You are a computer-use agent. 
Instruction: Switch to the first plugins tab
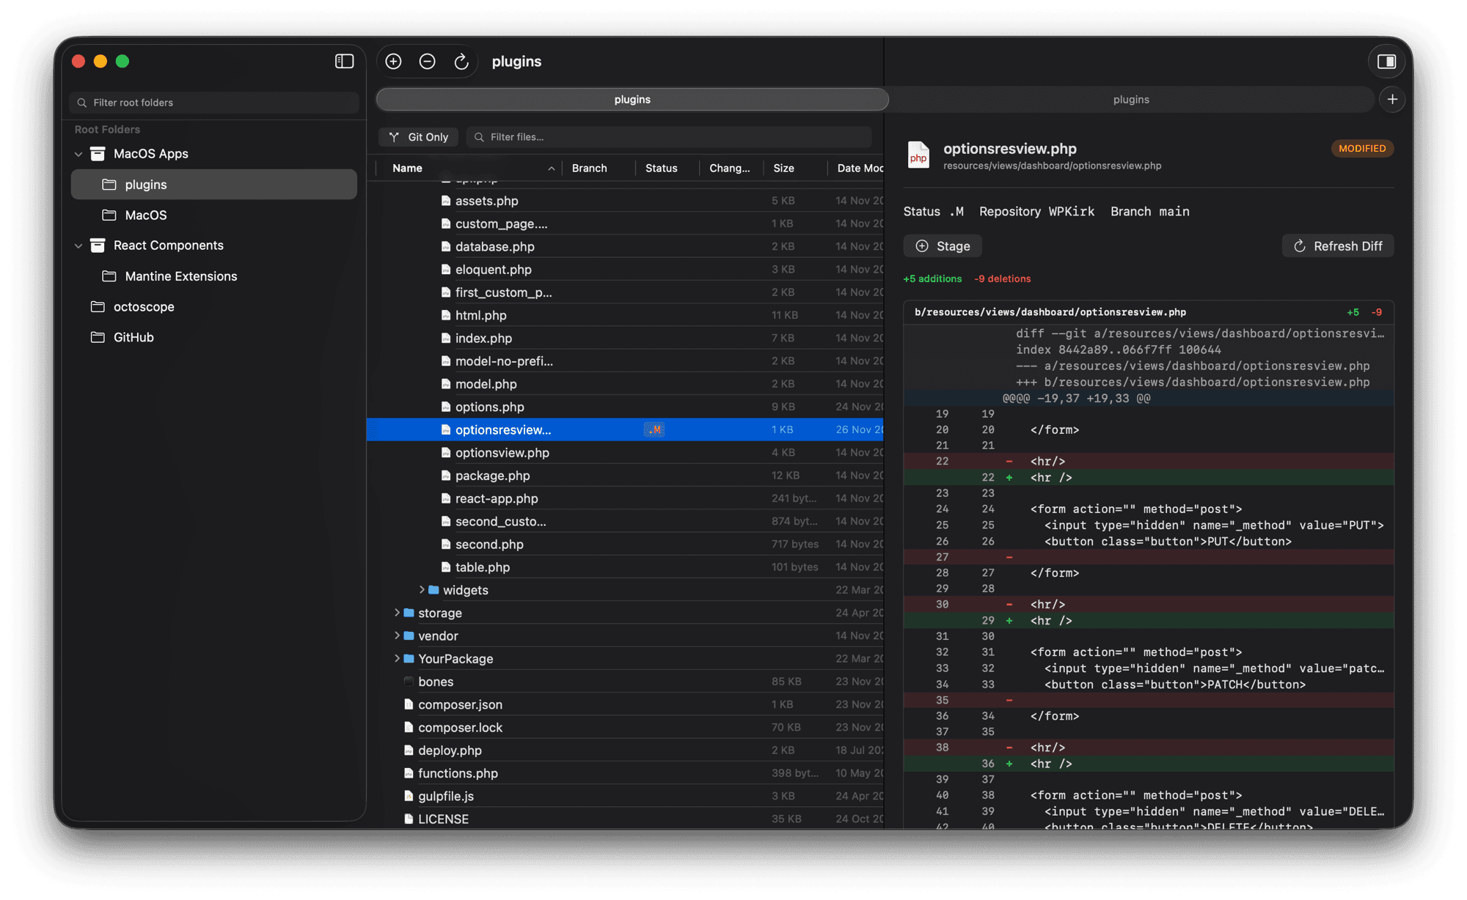[x=632, y=99]
